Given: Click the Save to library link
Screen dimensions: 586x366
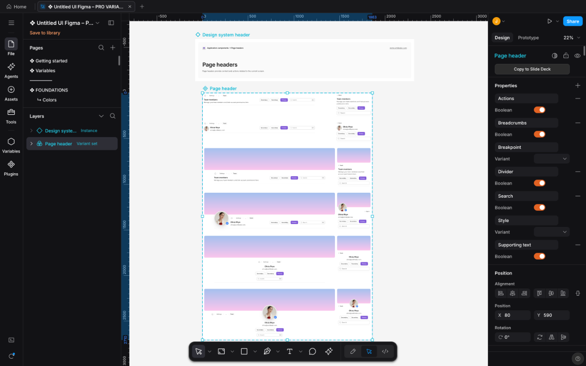Looking at the screenshot, I should click(45, 33).
